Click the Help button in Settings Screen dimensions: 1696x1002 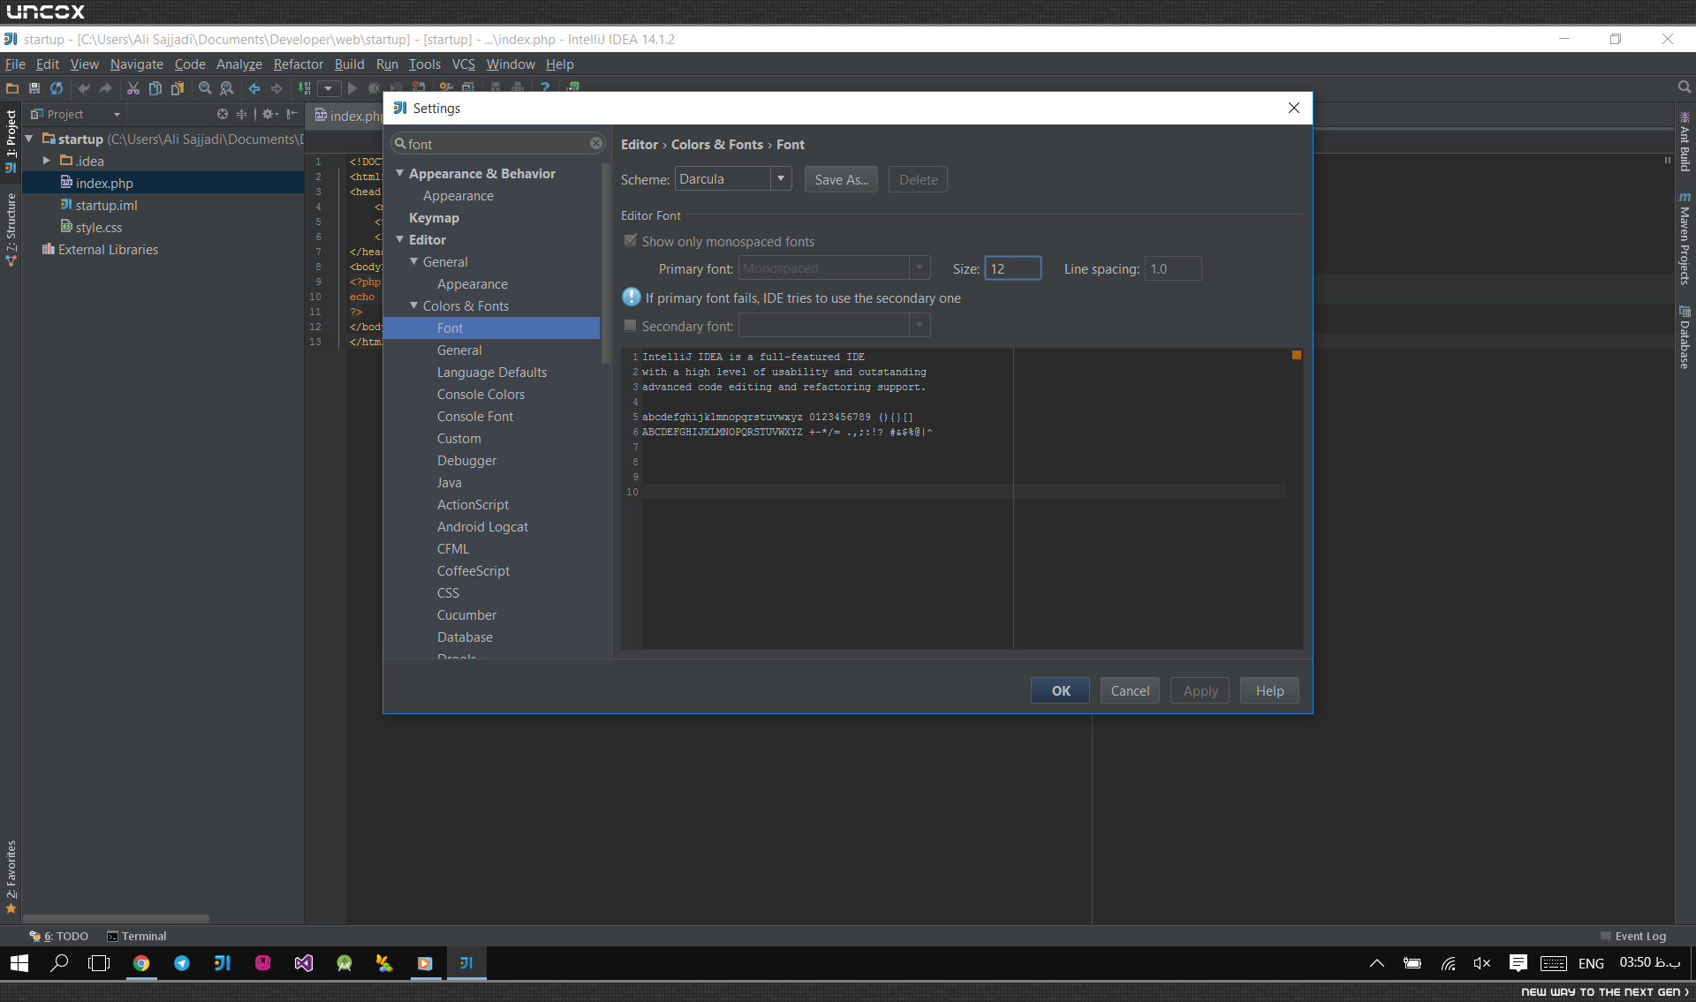pos(1269,690)
